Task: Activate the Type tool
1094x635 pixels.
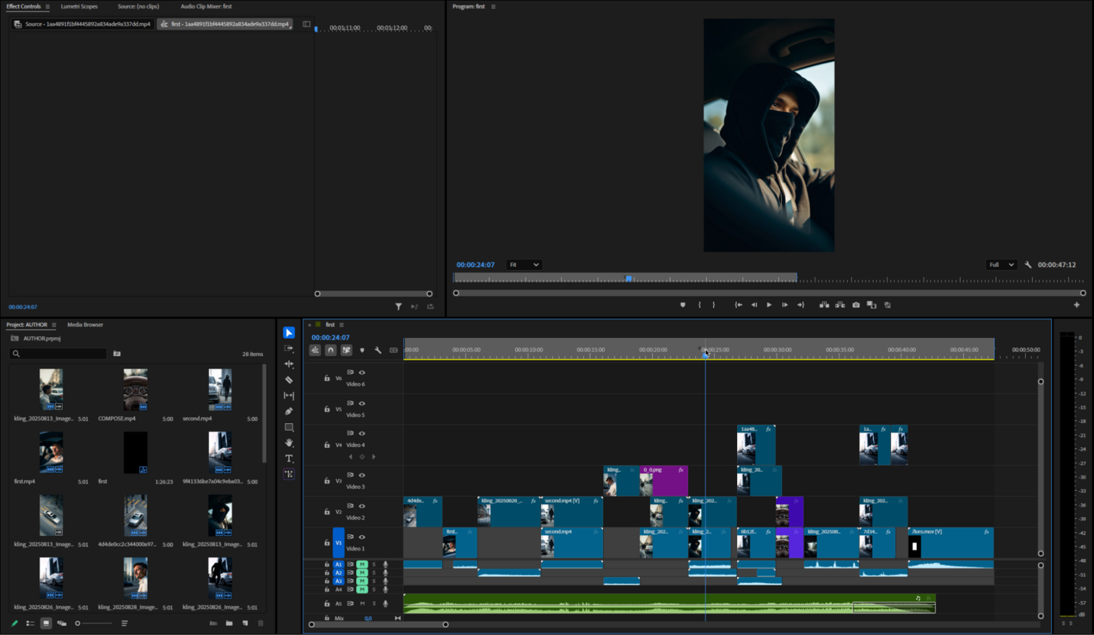Action: click(x=289, y=459)
